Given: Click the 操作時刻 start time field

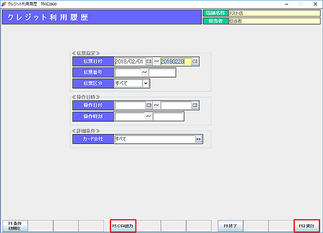Looking at the screenshot, I should [129, 116].
